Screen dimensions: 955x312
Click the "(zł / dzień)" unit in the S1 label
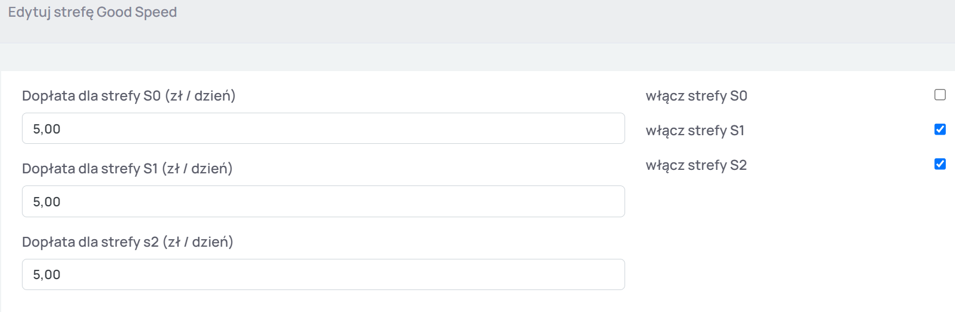[x=198, y=169]
